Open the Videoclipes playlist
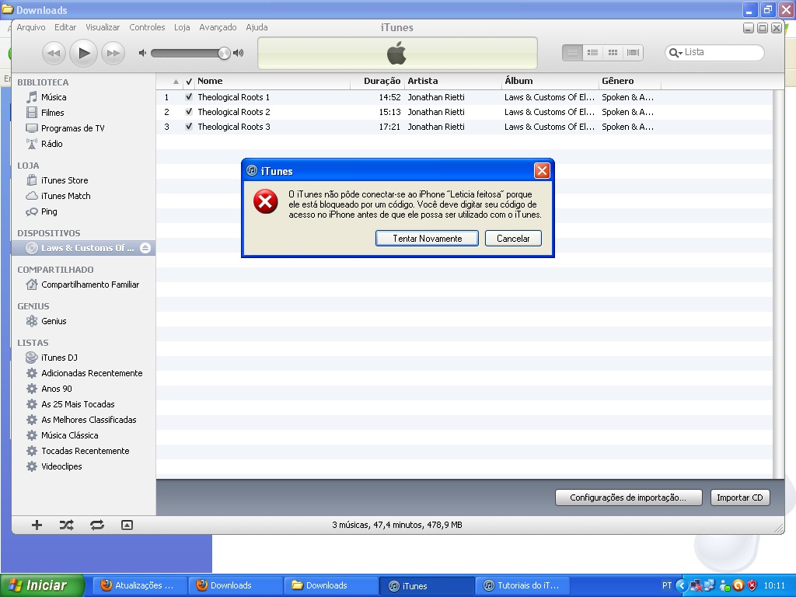The width and height of the screenshot is (796, 597). pyautogui.click(x=61, y=466)
